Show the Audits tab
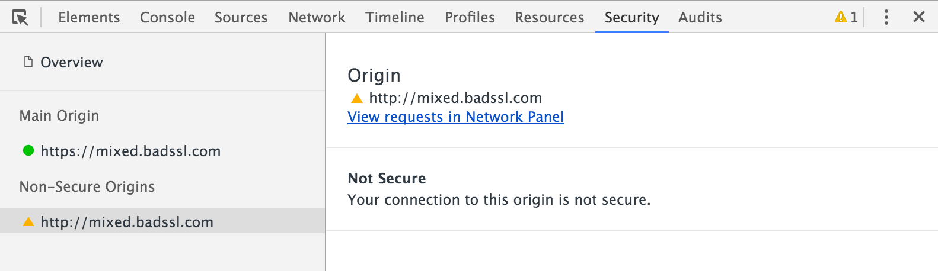938x271 pixels. [x=700, y=18]
